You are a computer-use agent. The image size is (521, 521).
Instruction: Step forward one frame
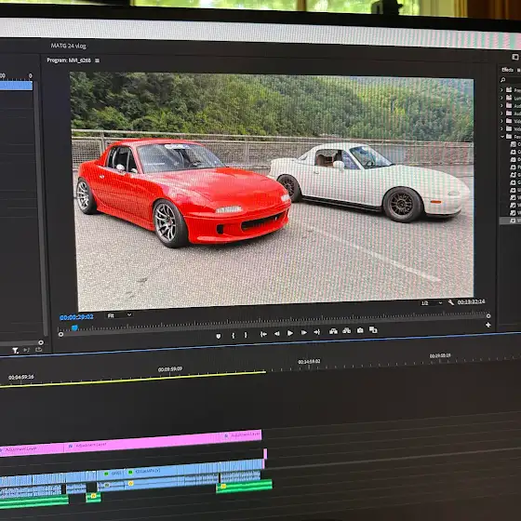click(x=303, y=332)
